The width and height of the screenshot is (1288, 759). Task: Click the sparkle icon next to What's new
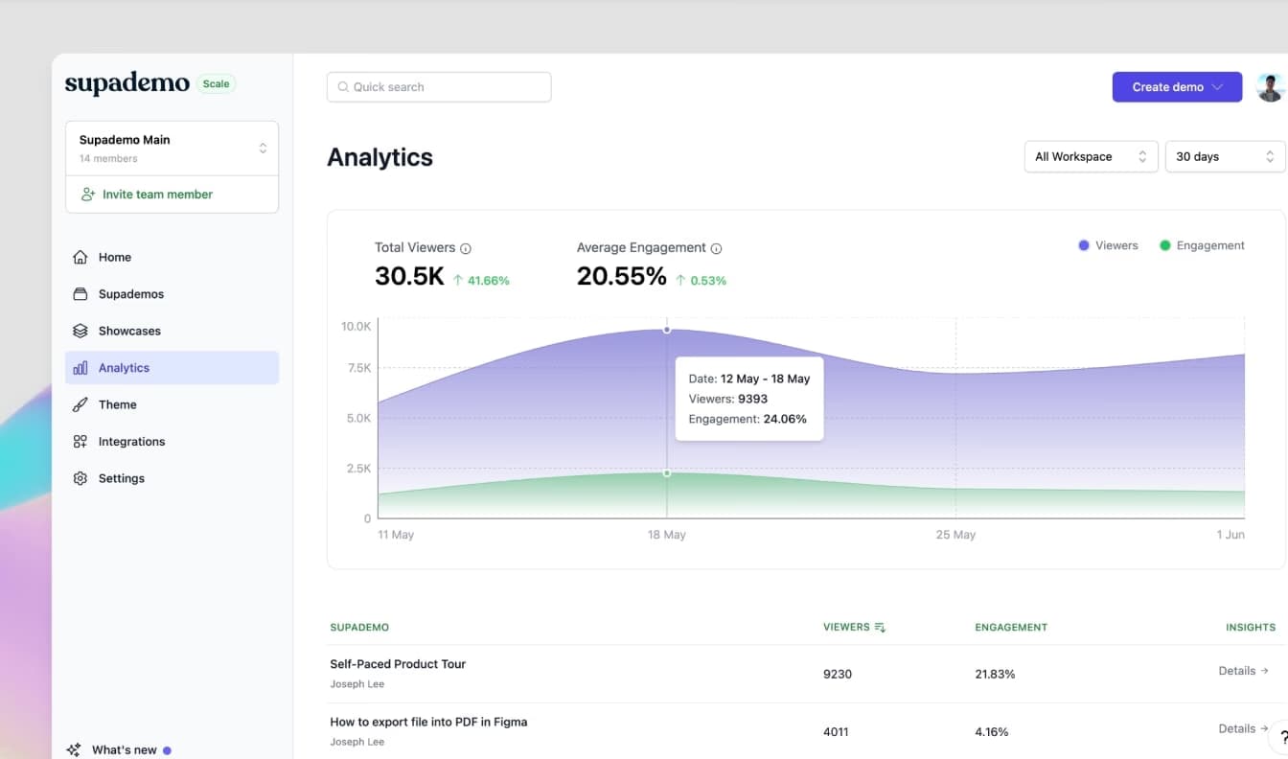pos(73,749)
